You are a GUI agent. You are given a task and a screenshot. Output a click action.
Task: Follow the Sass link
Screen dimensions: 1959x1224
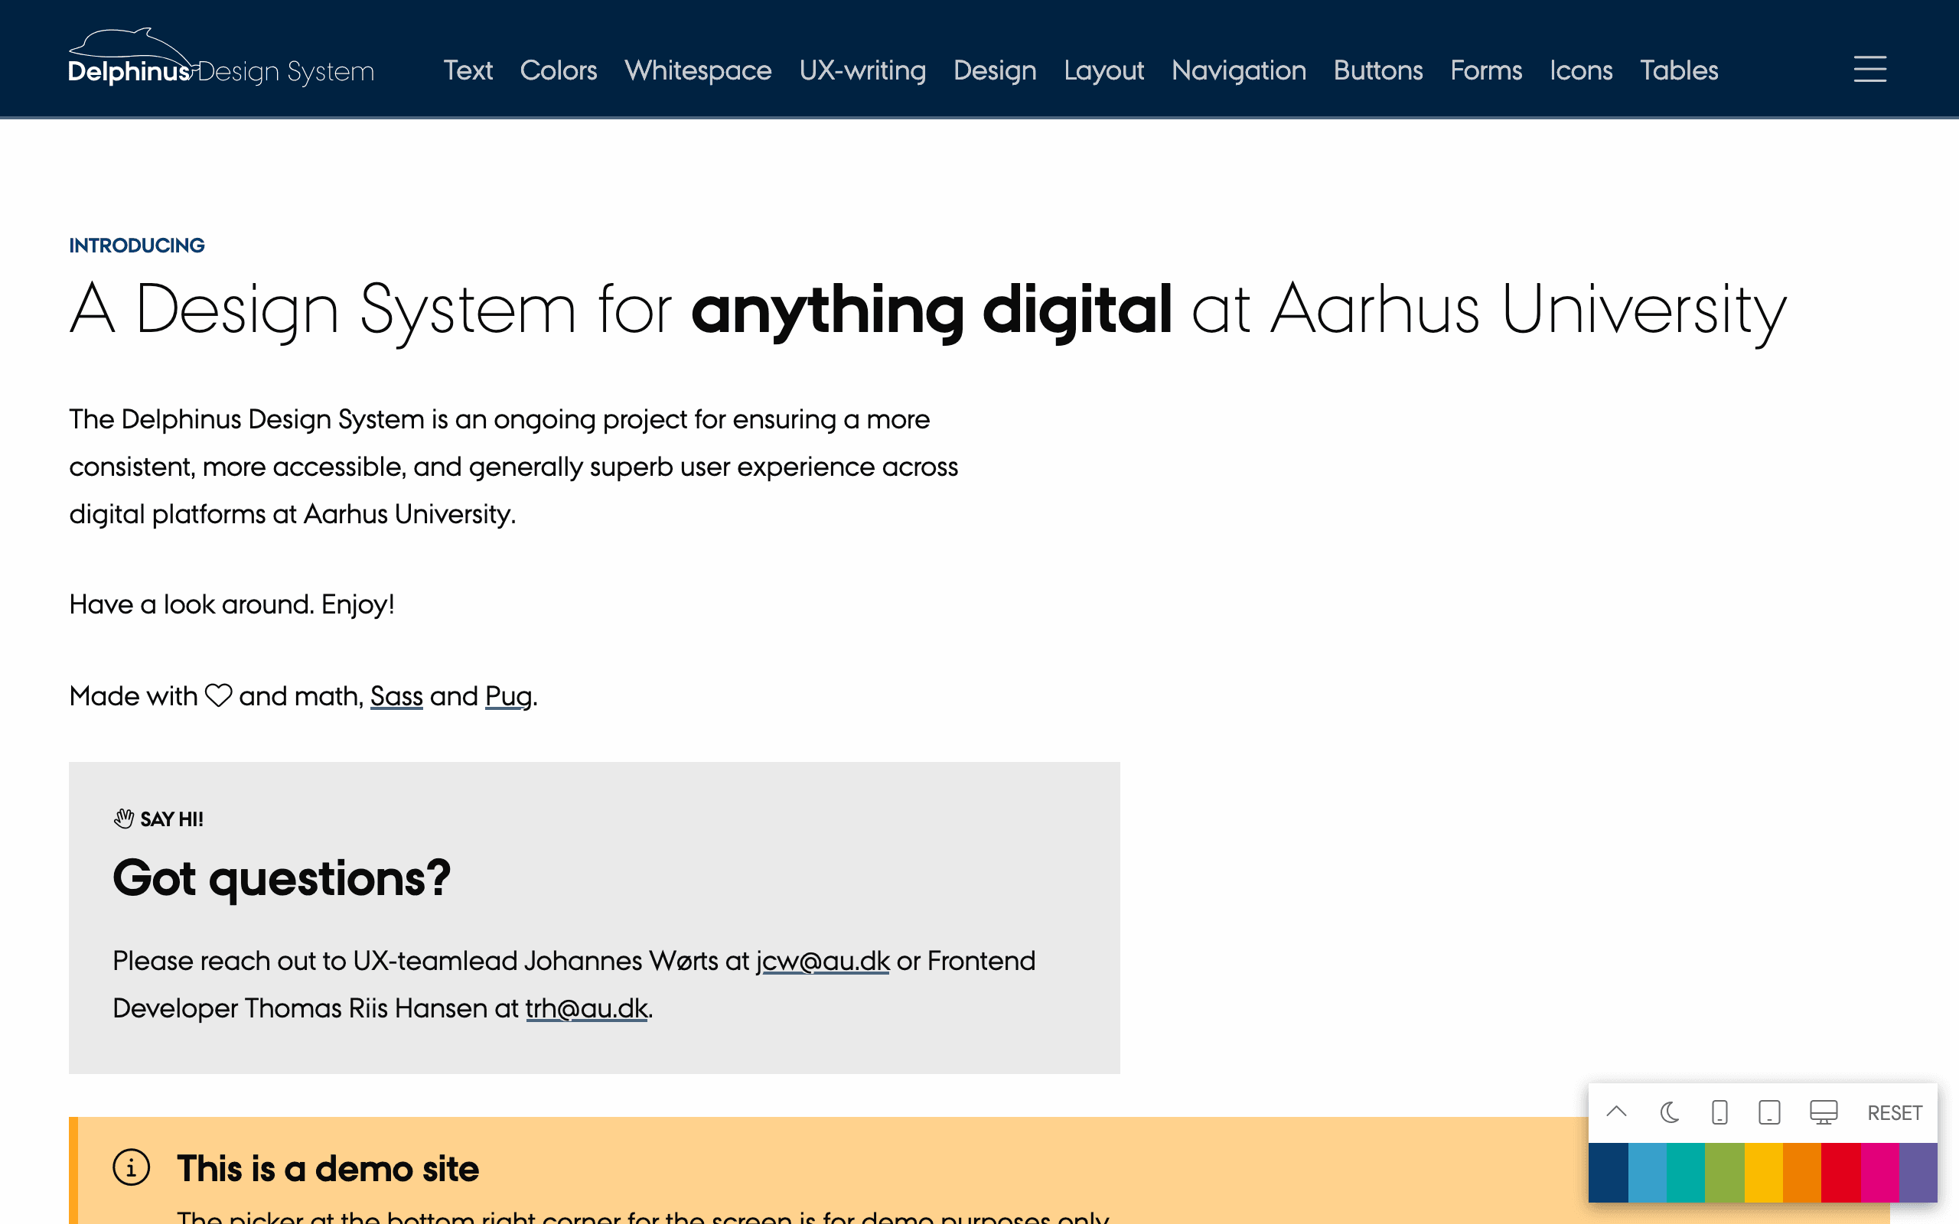396,696
